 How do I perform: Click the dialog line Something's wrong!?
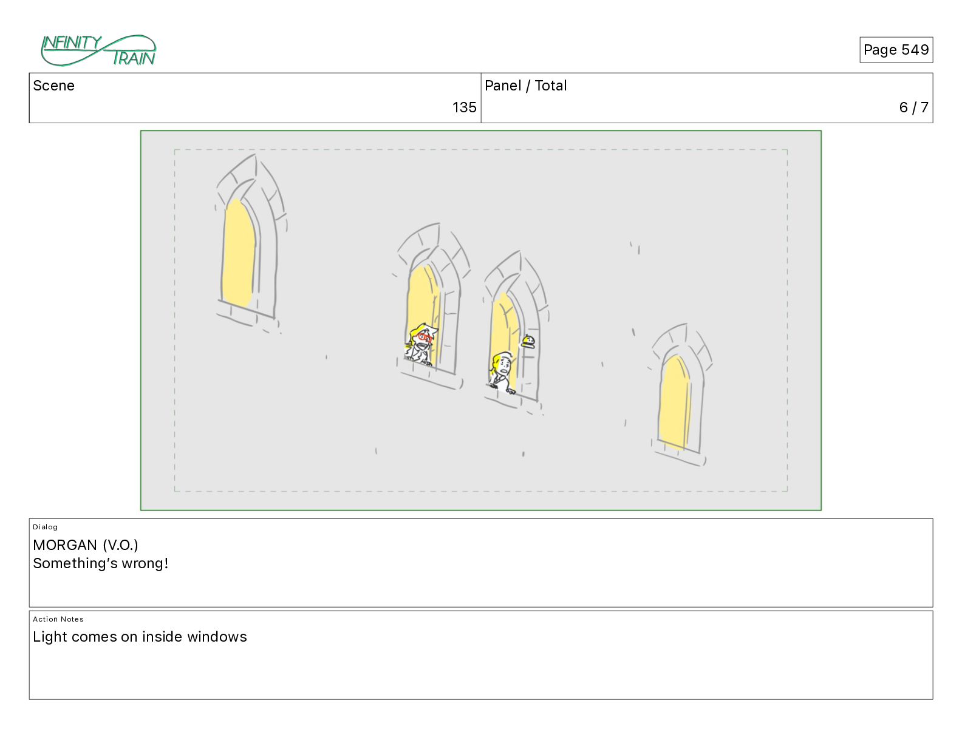[101, 563]
